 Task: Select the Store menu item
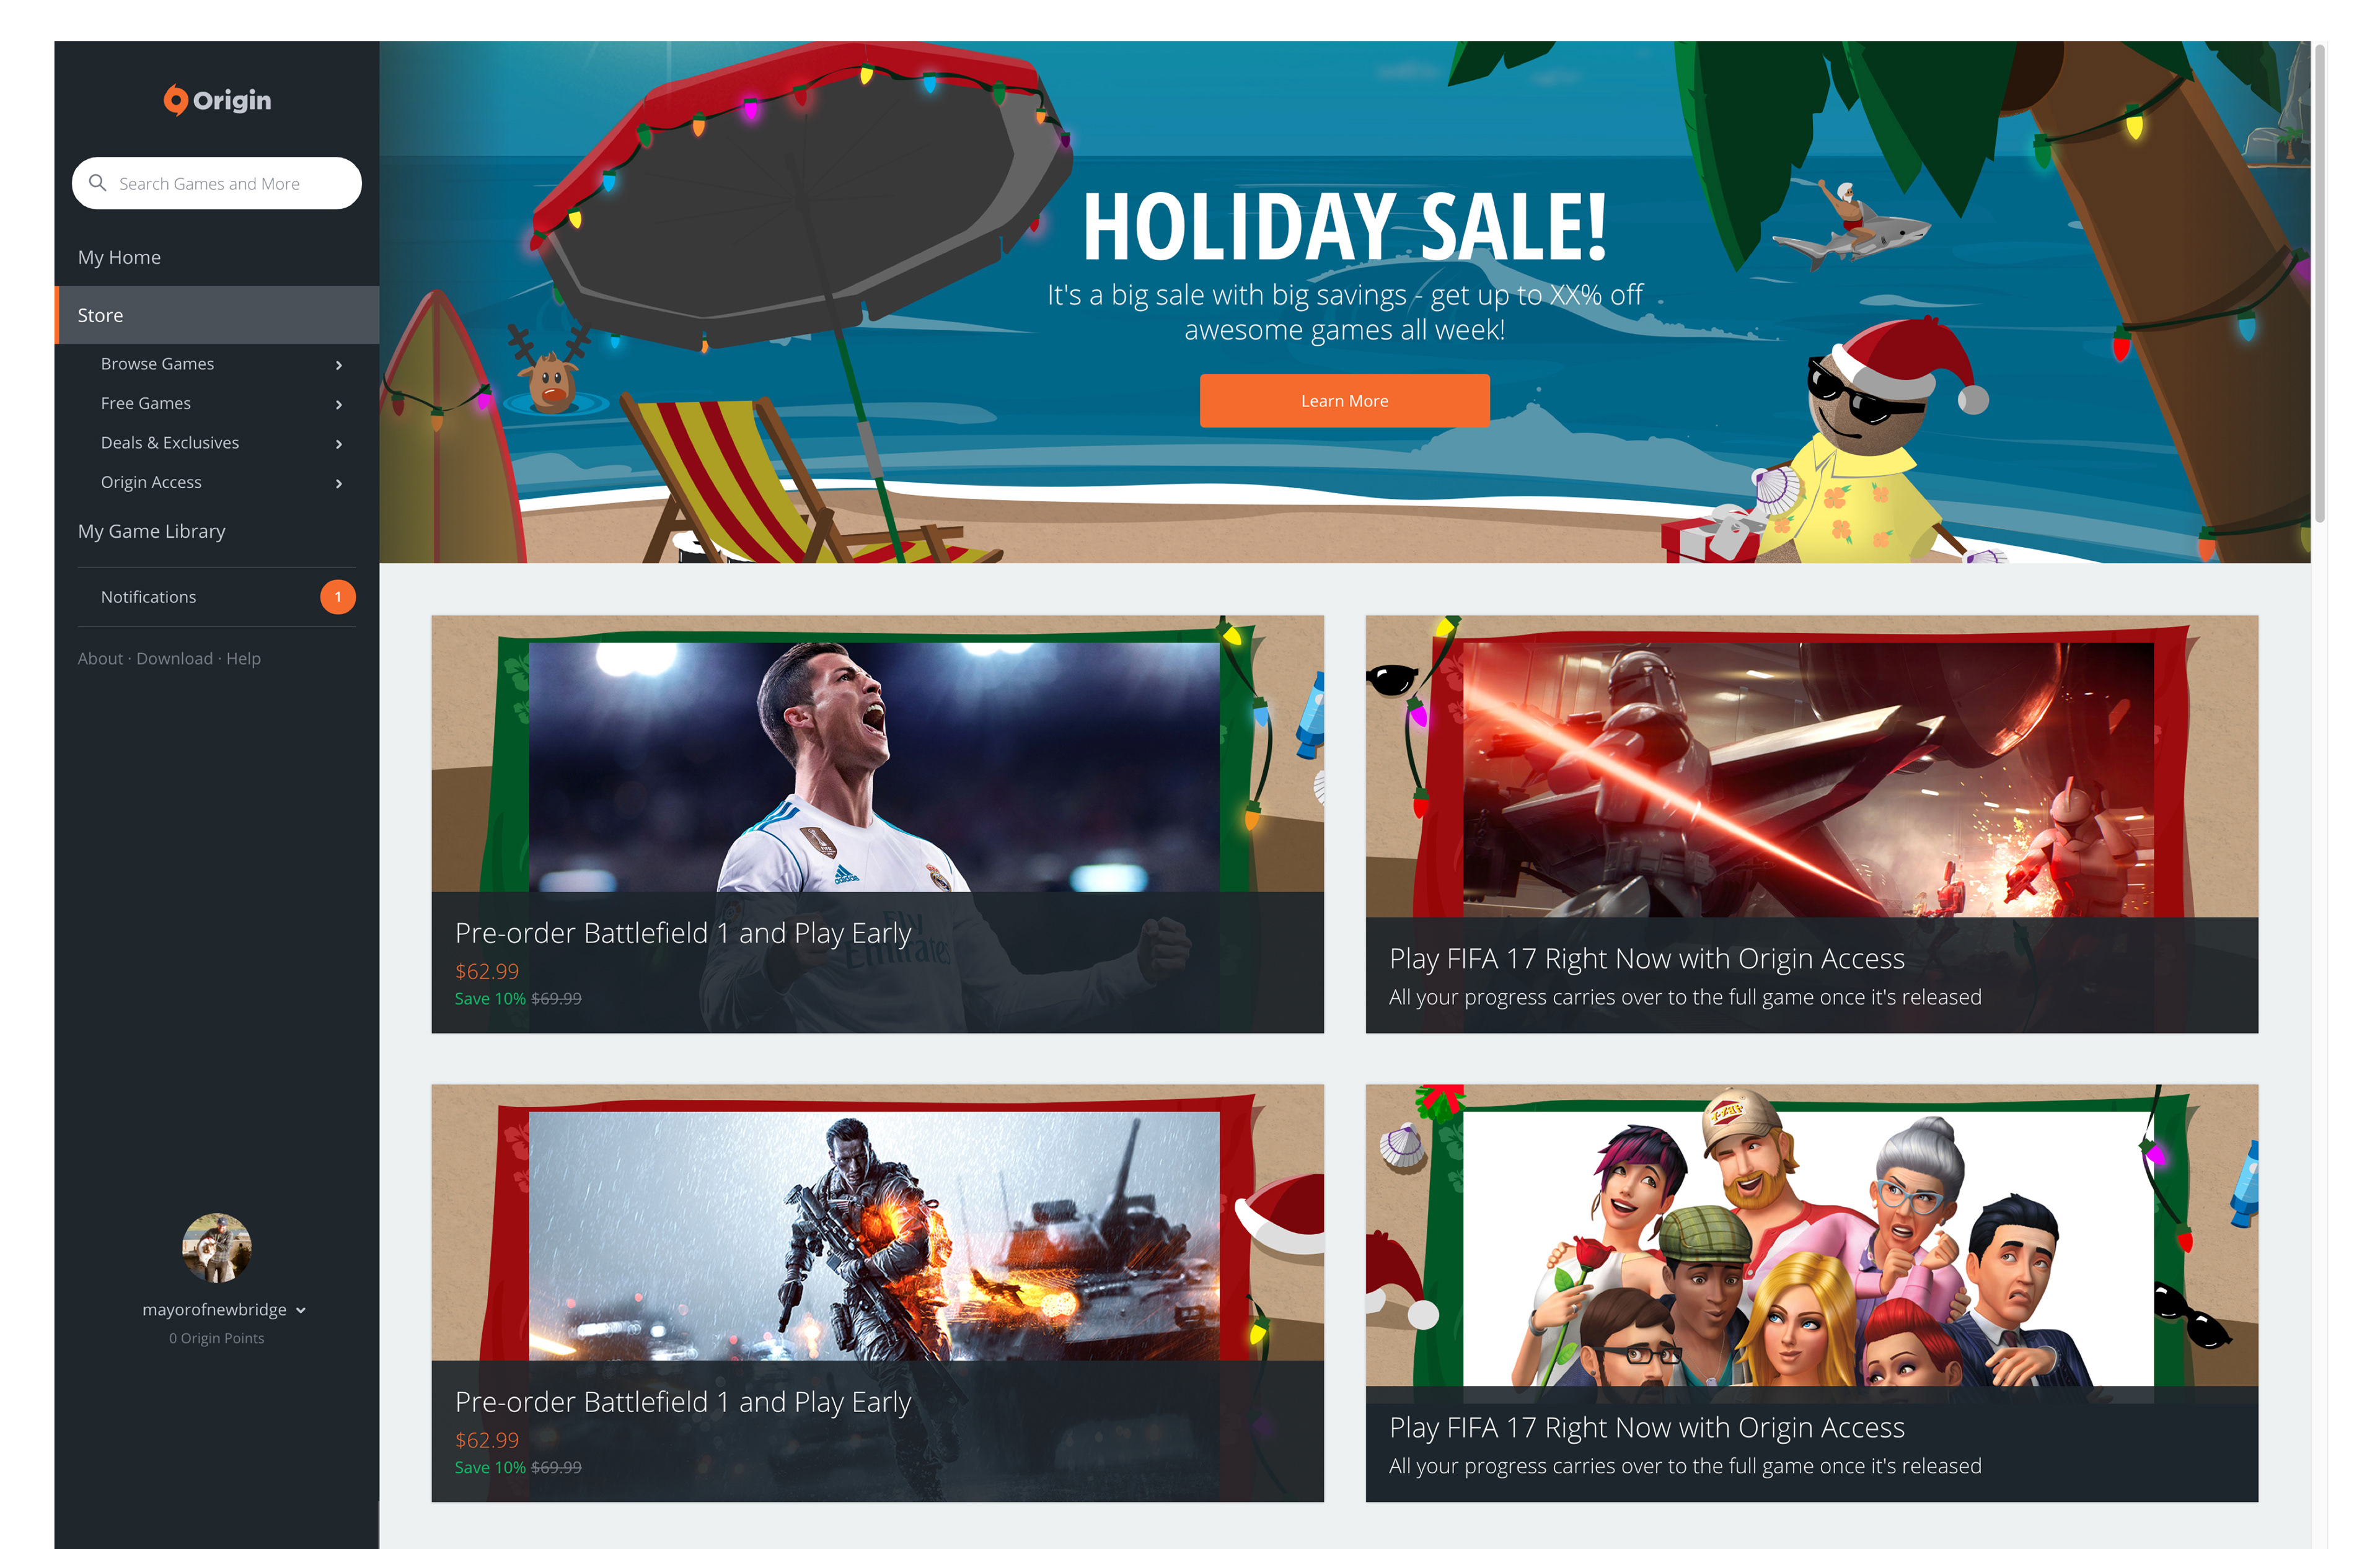[x=217, y=315]
